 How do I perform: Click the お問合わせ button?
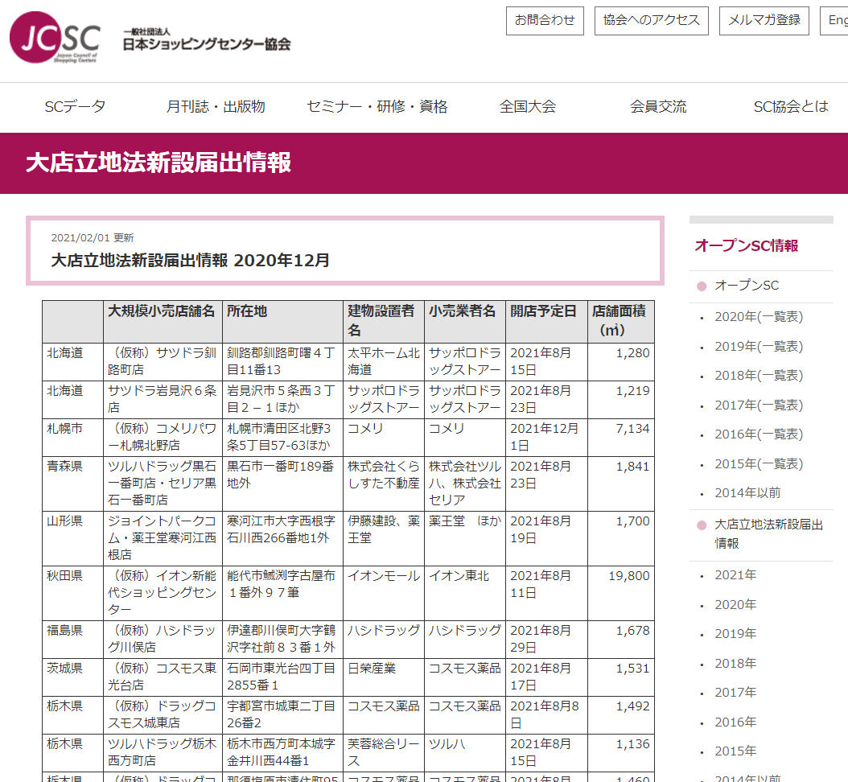click(545, 21)
